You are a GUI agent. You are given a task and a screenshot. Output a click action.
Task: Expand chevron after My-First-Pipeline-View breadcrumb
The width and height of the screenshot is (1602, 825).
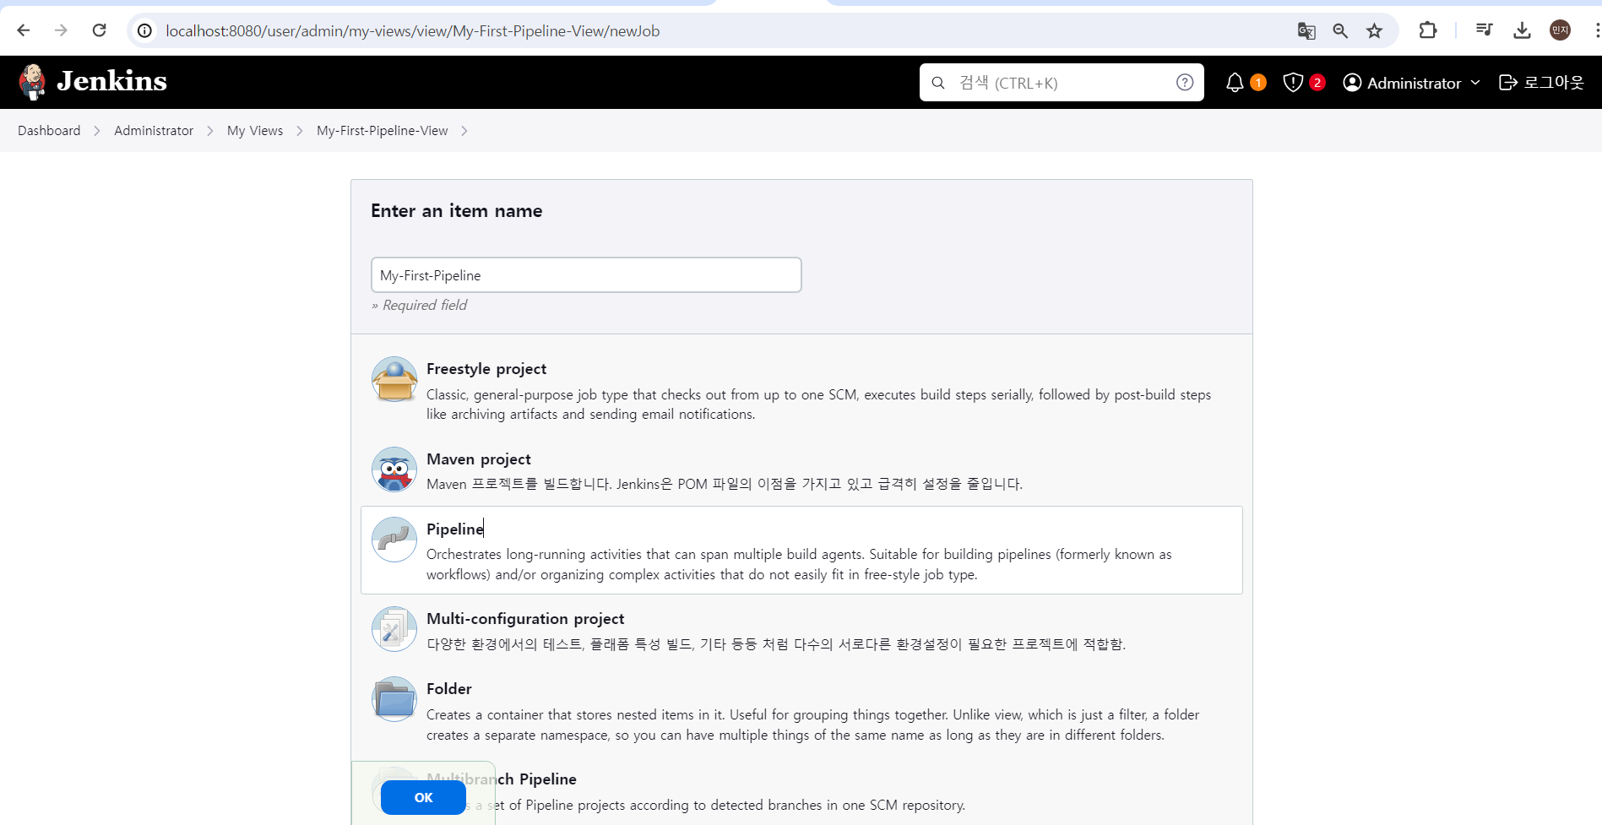point(464,131)
